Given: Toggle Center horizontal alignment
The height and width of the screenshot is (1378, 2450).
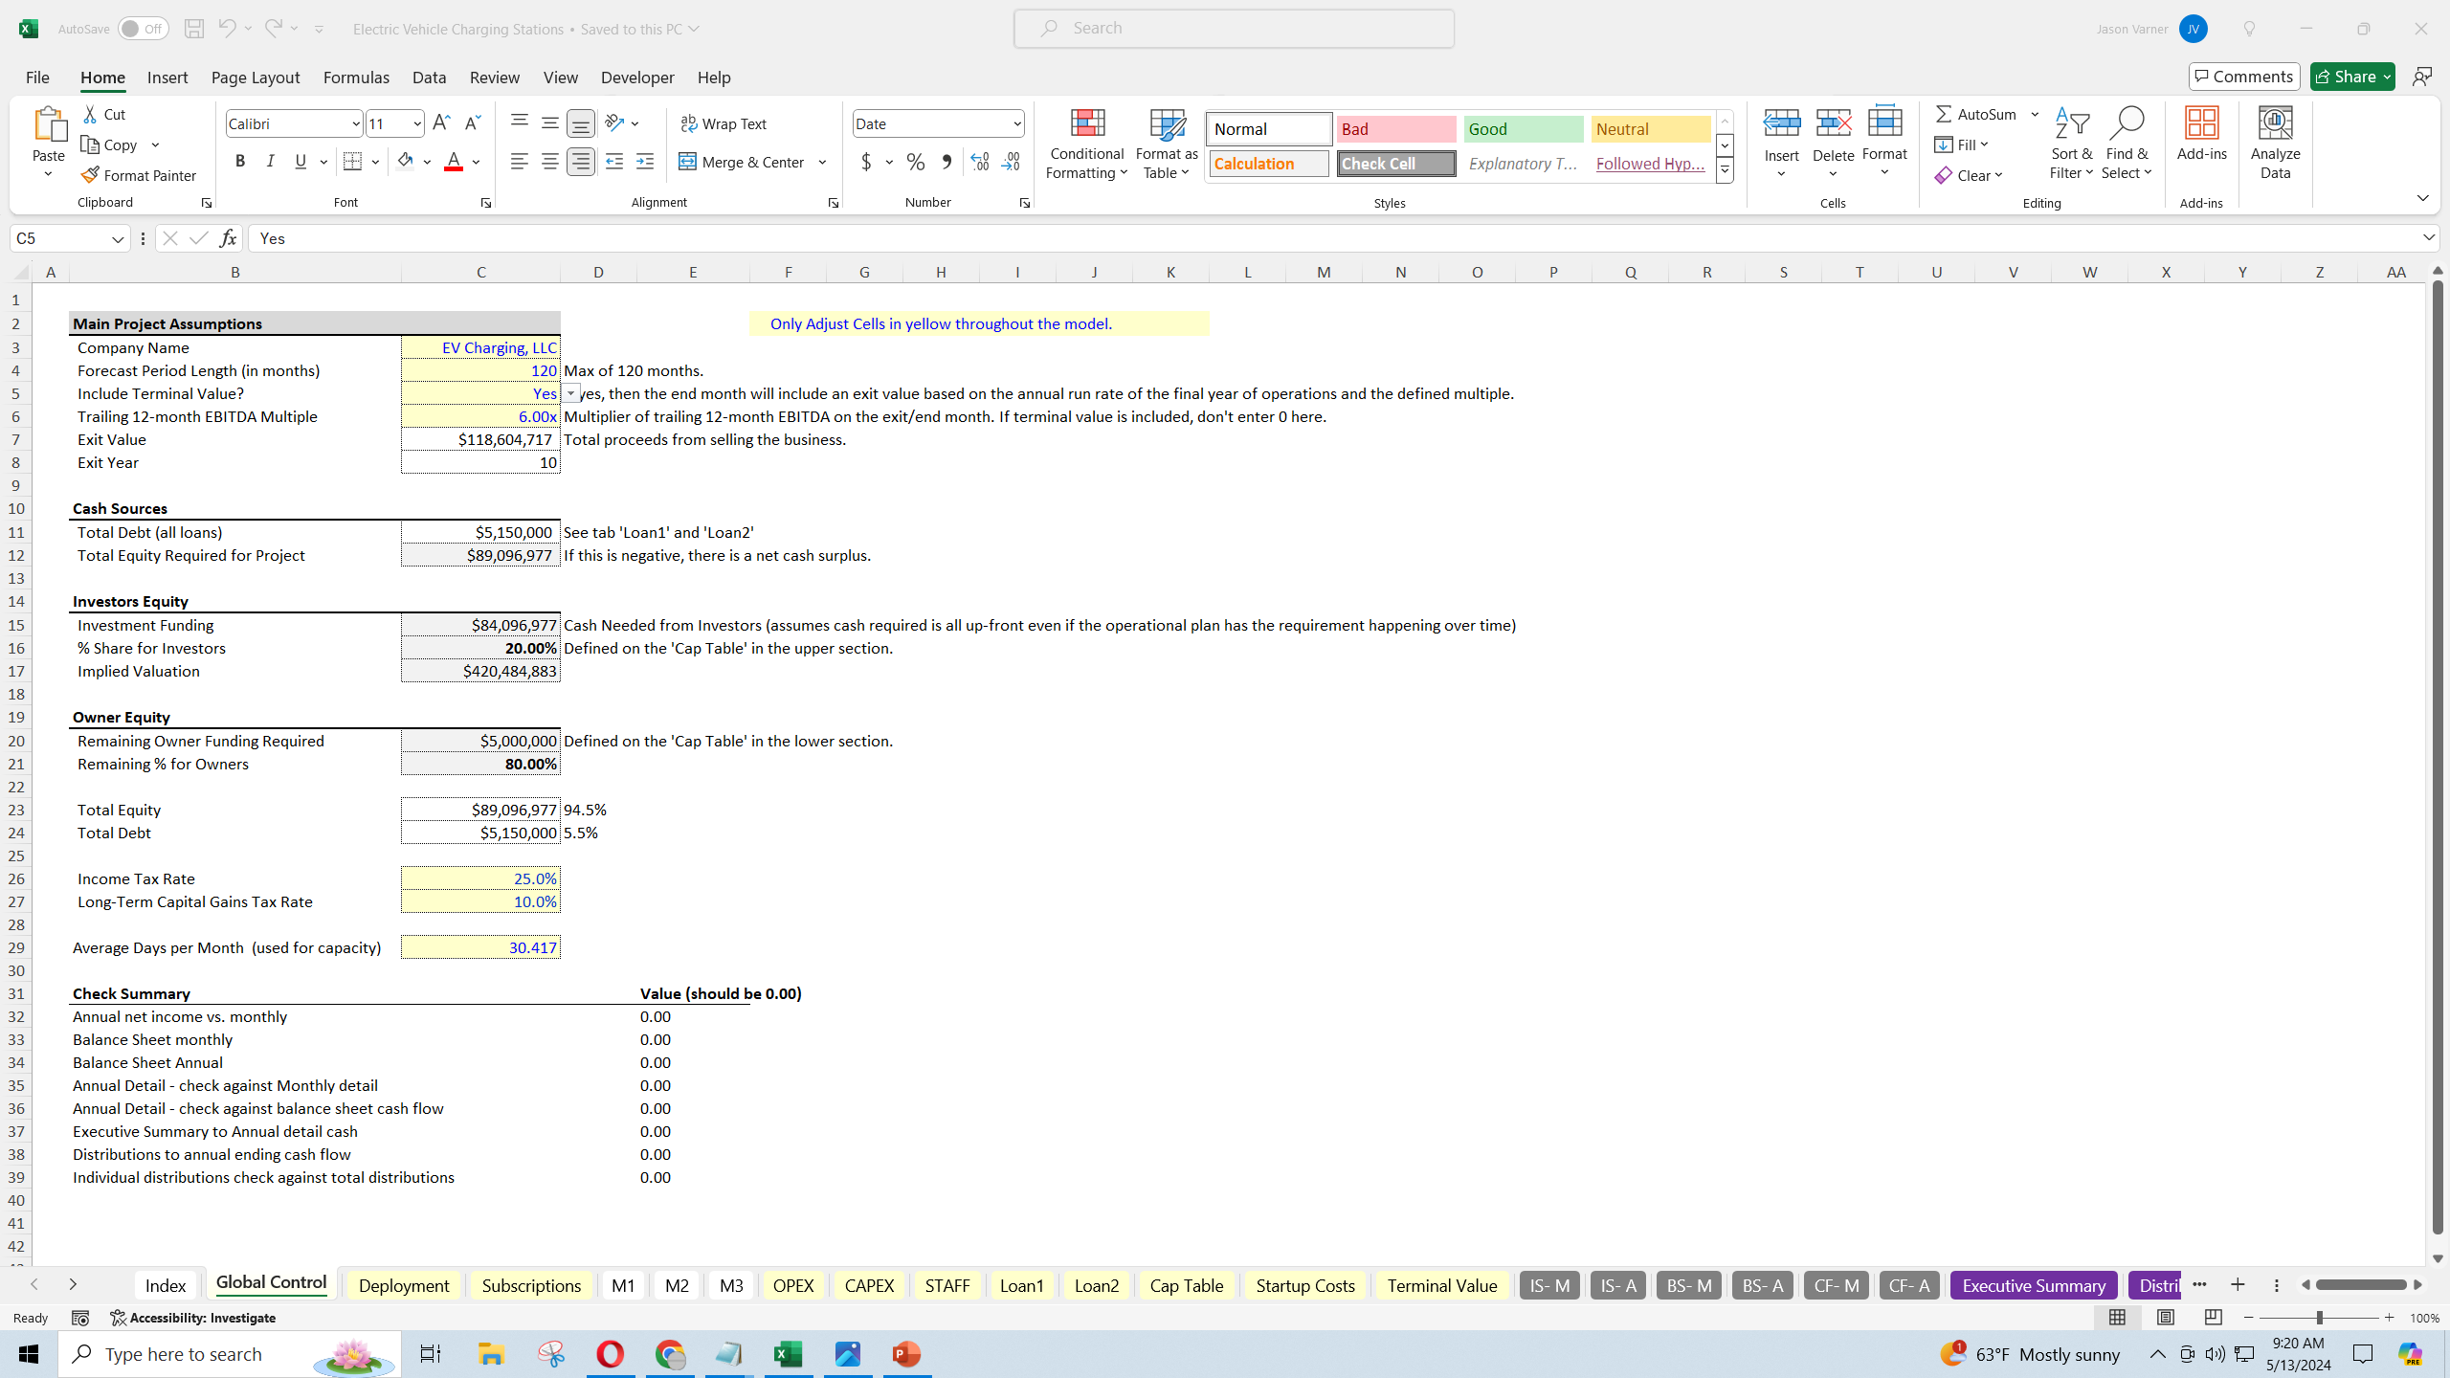Looking at the screenshot, I should 549,162.
